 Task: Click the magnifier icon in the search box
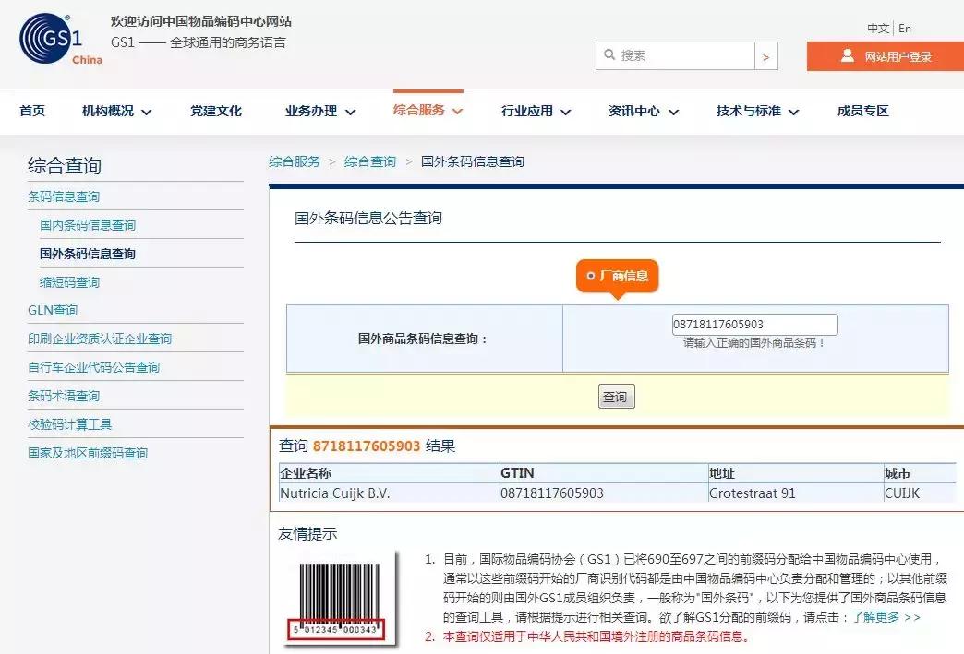pos(609,55)
